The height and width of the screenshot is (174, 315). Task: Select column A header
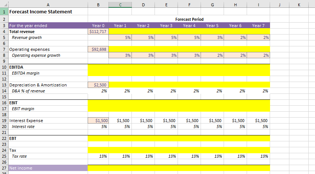(x=48, y=5)
